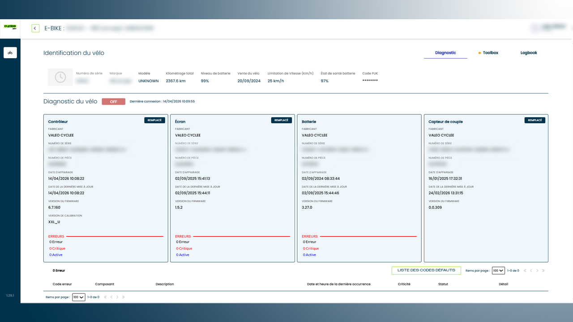
Task: Select the Diagnostic tab
Action: click(x=445, y=53)
